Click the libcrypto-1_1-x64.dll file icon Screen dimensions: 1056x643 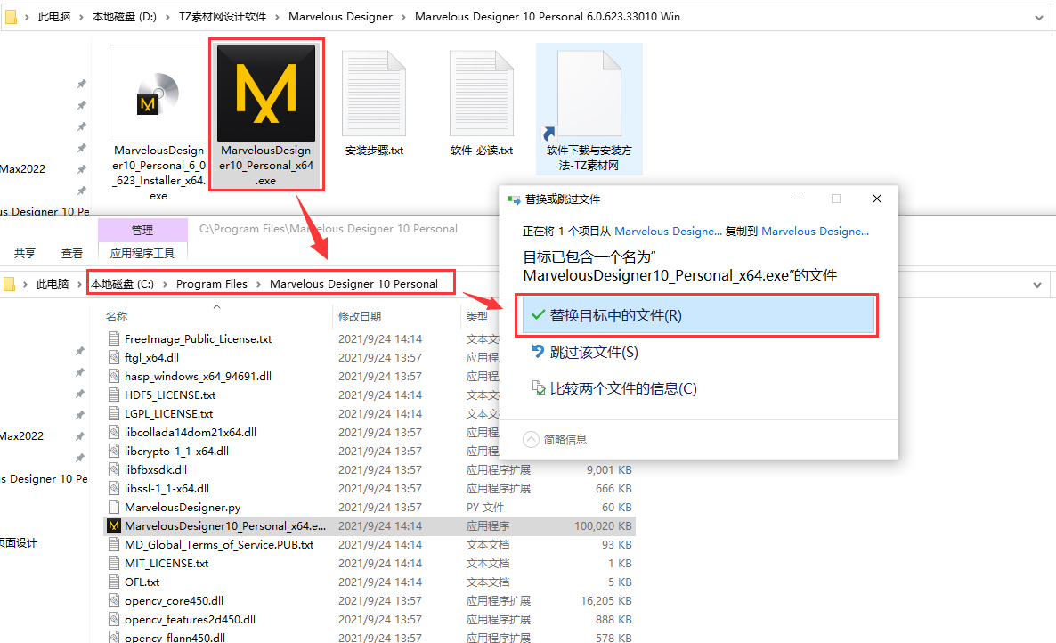point(114,452)
